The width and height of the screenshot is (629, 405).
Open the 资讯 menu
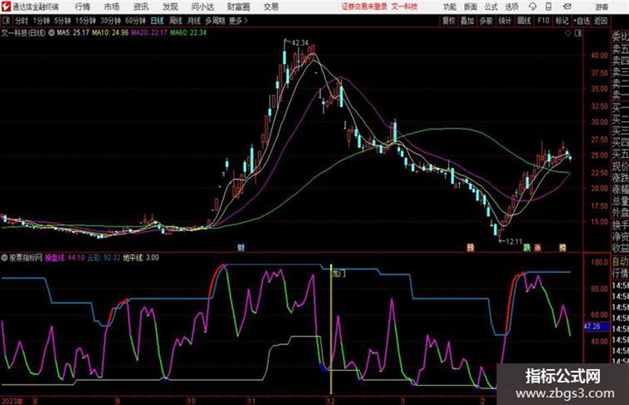tap(141, 7)
